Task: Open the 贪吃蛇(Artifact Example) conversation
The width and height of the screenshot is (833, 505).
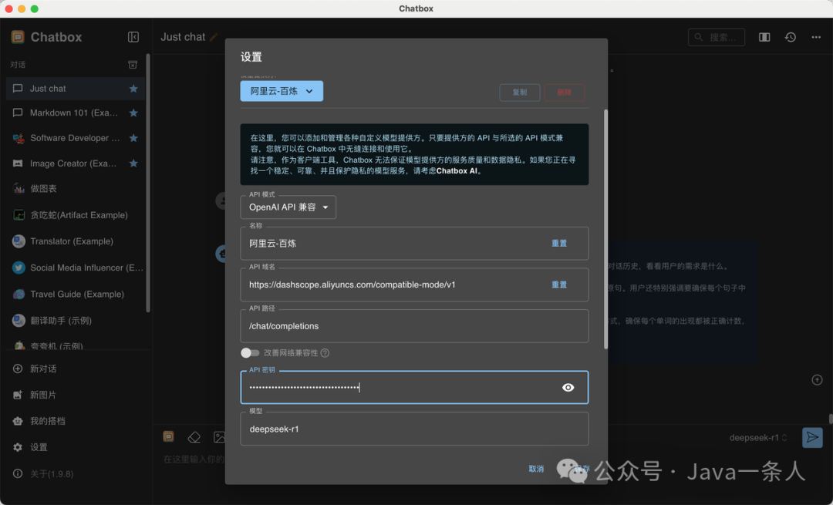Action: point(75,215)
